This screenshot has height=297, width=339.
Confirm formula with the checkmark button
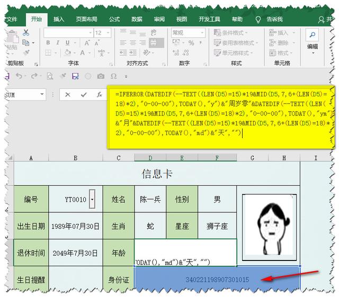click(84, 94)
